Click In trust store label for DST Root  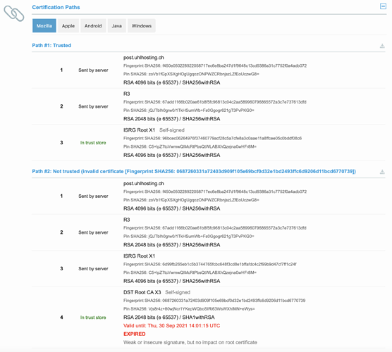coord(93,318)
